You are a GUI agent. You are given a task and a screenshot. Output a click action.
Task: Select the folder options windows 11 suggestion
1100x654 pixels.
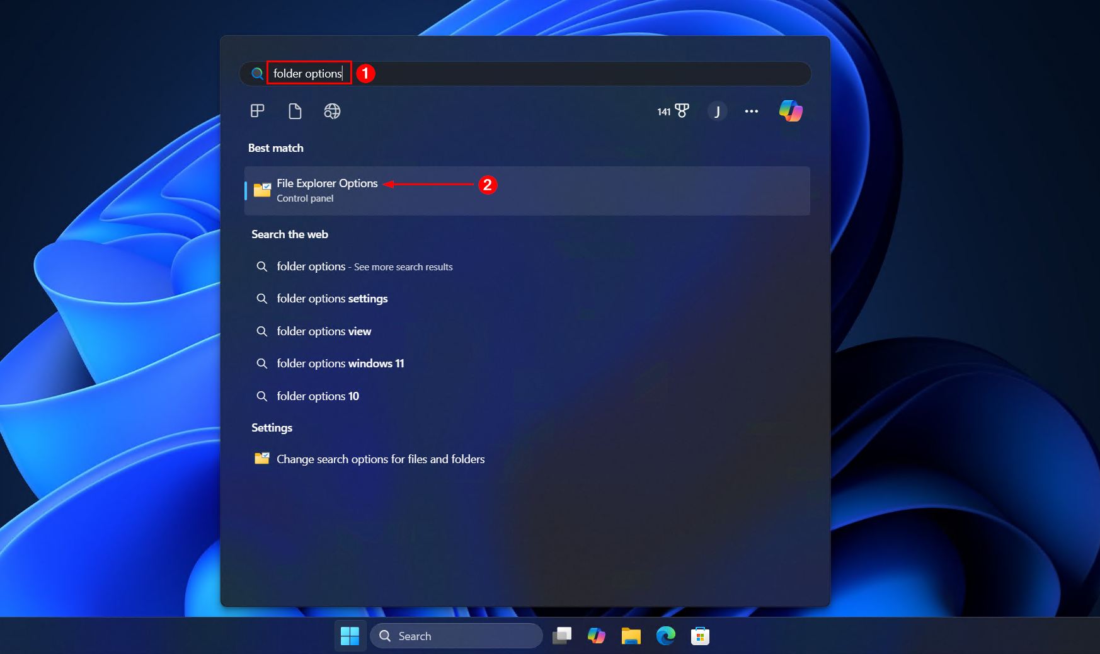pyautogui.click(x=340, y=364)
